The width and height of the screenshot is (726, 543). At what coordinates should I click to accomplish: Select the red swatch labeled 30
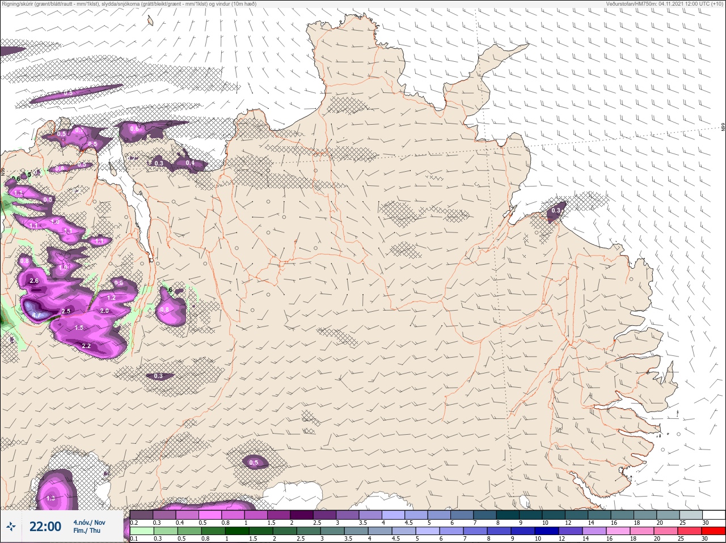(714, 531)
